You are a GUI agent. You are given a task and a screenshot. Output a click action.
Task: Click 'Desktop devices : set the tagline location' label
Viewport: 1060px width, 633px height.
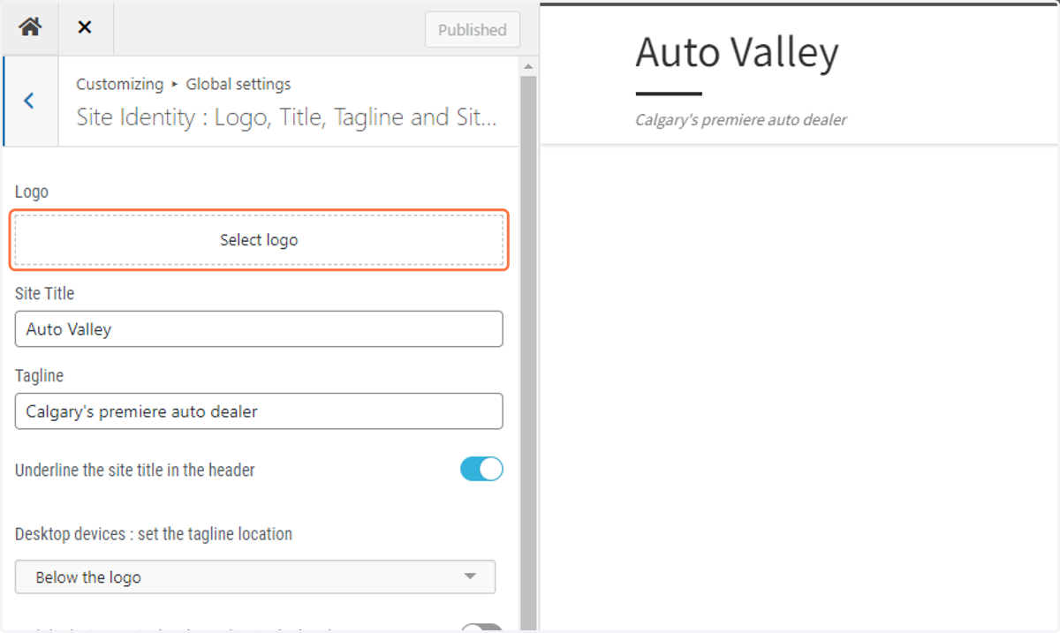(154, 533)
